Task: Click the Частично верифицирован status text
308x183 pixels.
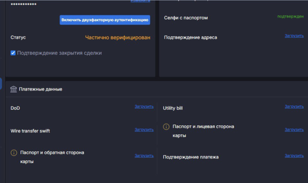Action: [118, 37]
